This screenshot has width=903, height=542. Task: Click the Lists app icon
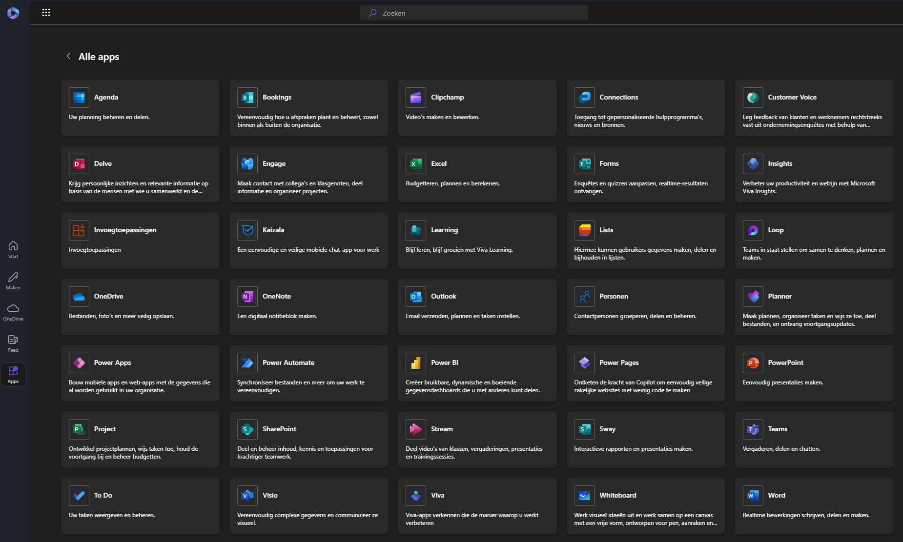coord(584,230)
